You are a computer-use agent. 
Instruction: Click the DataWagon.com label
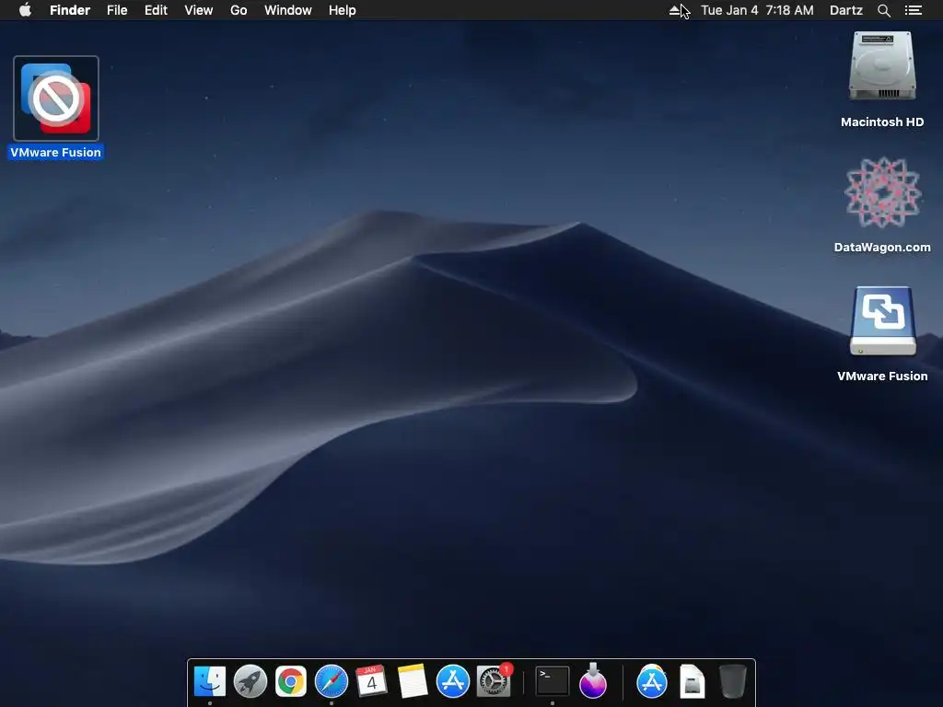click(x=882, y=247)
